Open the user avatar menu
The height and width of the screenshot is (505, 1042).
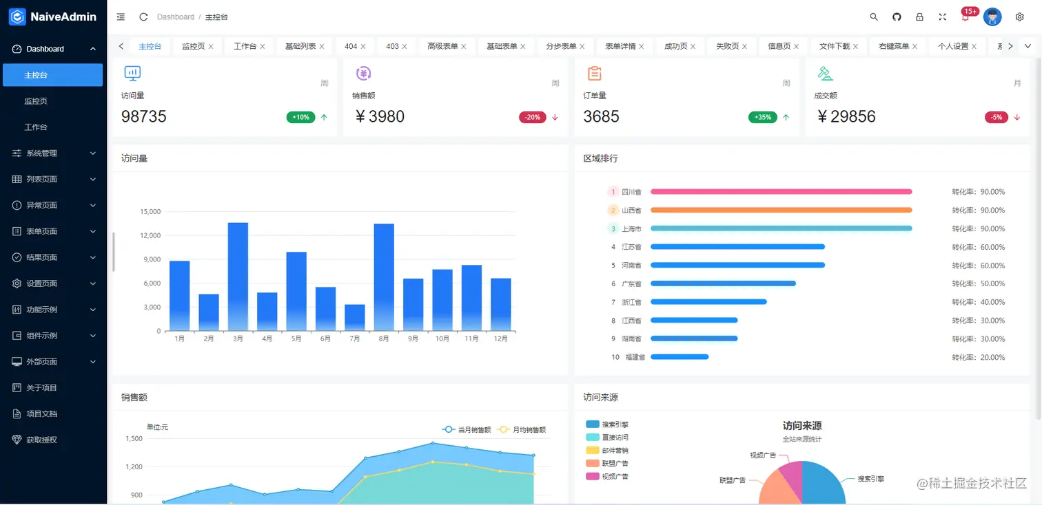coord(992,17)
